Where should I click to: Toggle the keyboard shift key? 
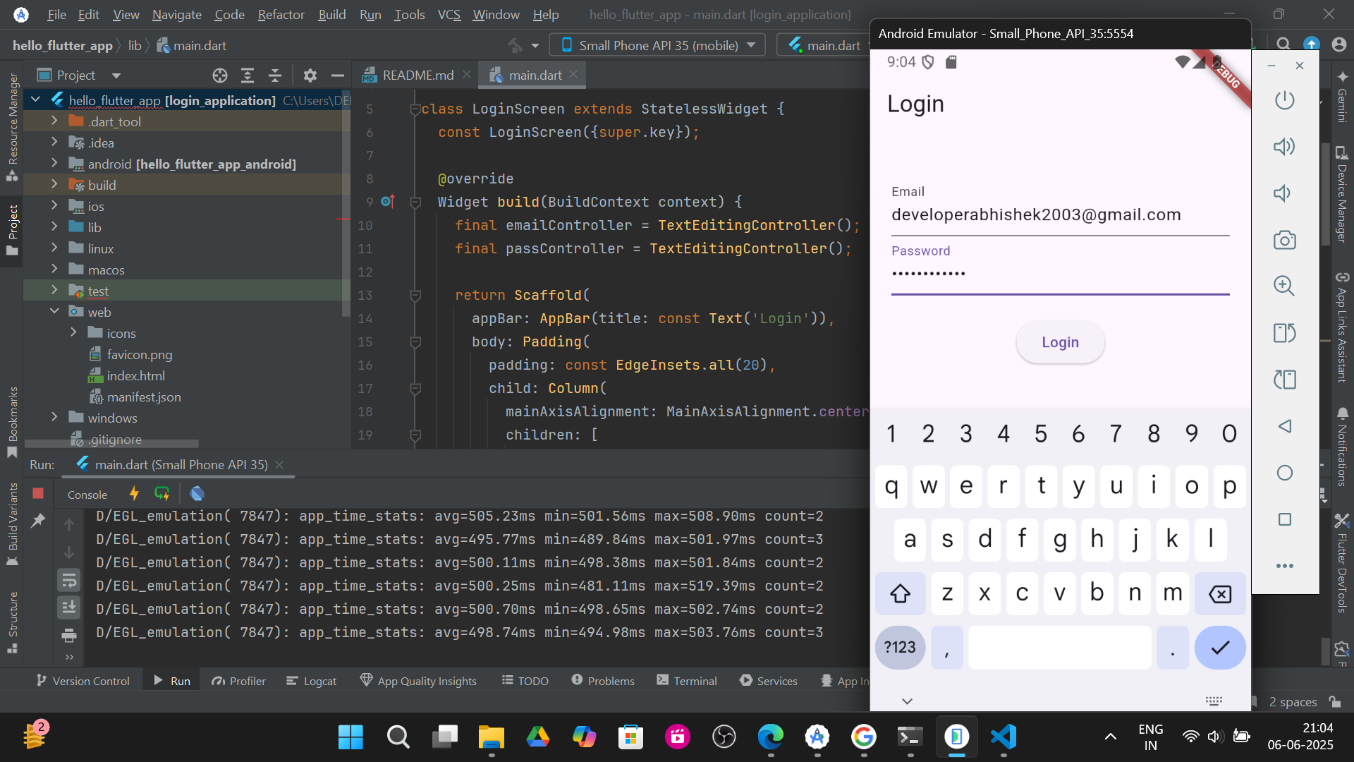[x=900, y=594]
